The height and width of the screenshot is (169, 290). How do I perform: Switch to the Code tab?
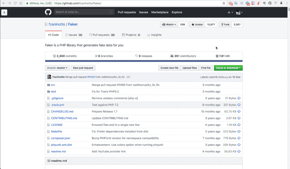[53, 35]
